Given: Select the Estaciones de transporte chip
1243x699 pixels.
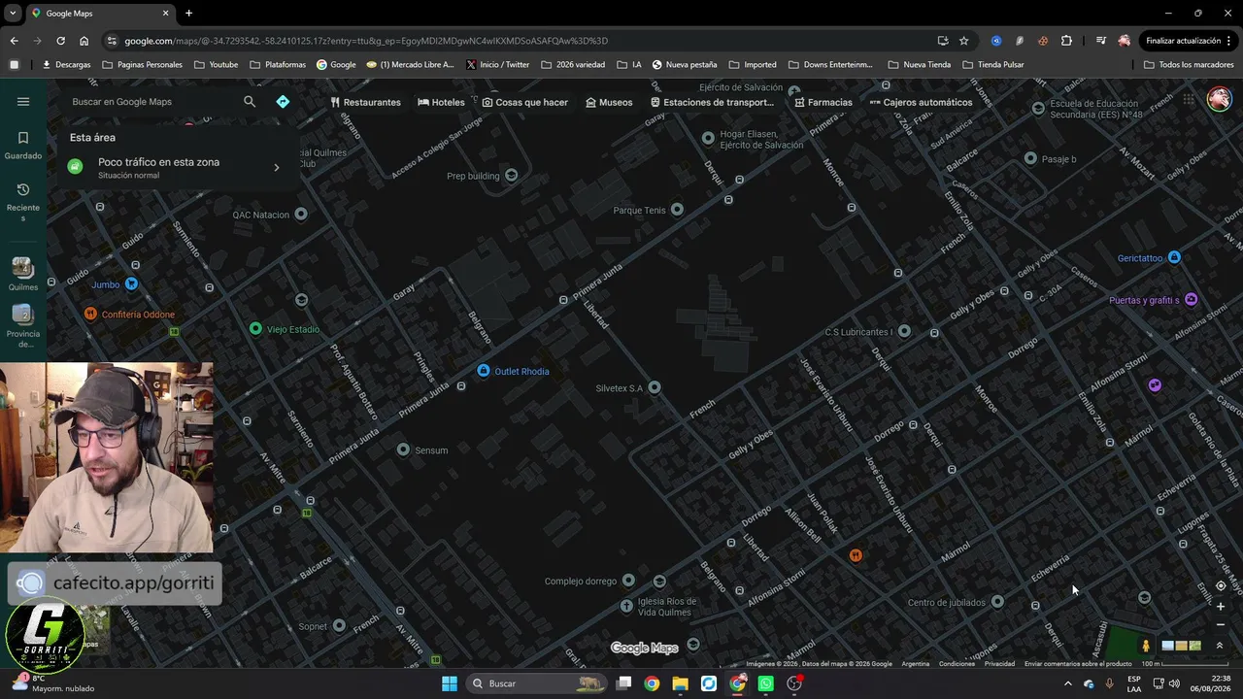Looking at the screenshot, I should tap(713, 102).
